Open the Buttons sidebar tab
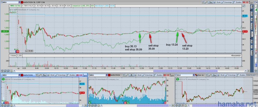 (x=252, y=26)
